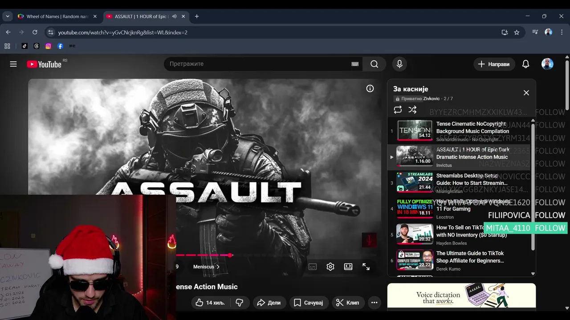This screenshot has width=570, height=320.
Task: Like the video with 14 хиљ.
Action: pos(211,303)
